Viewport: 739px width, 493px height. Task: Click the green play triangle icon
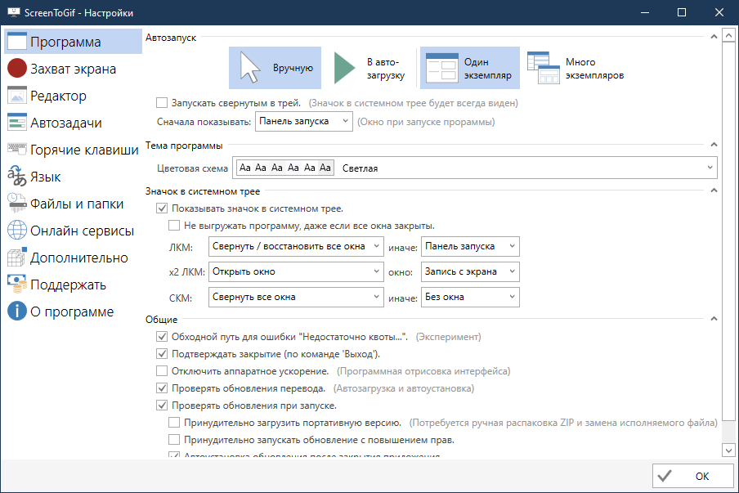click(344, 68)
